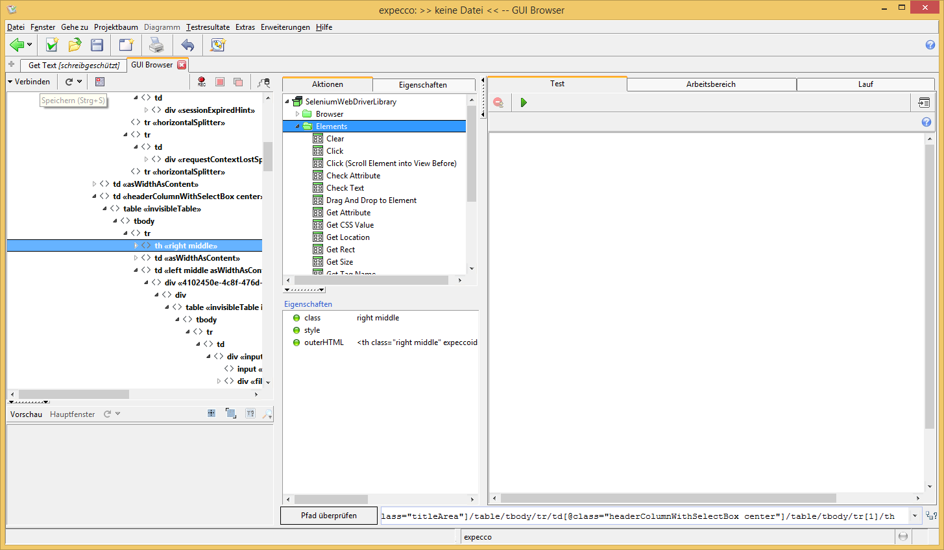Click the blue undo arrow icon
The image size is (944, 550).
(188, 45)
